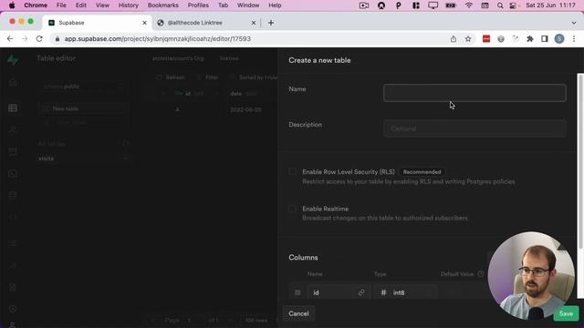Open the tab search chevron

click(574, 23)
